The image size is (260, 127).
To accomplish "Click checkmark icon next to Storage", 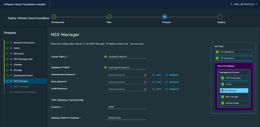I will point(7,70).
